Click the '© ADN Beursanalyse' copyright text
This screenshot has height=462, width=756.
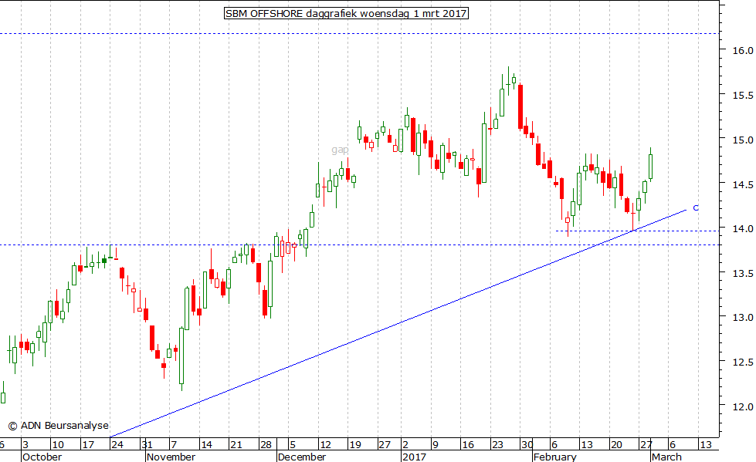[59, 426]
